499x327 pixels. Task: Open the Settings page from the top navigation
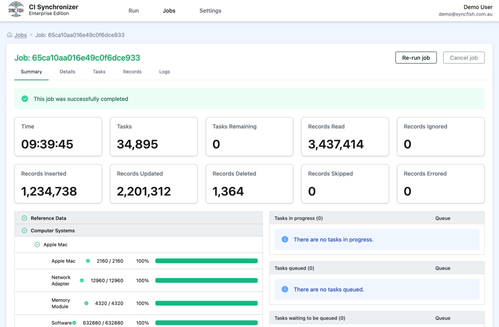pyautogui.click(x=210, y=10)
